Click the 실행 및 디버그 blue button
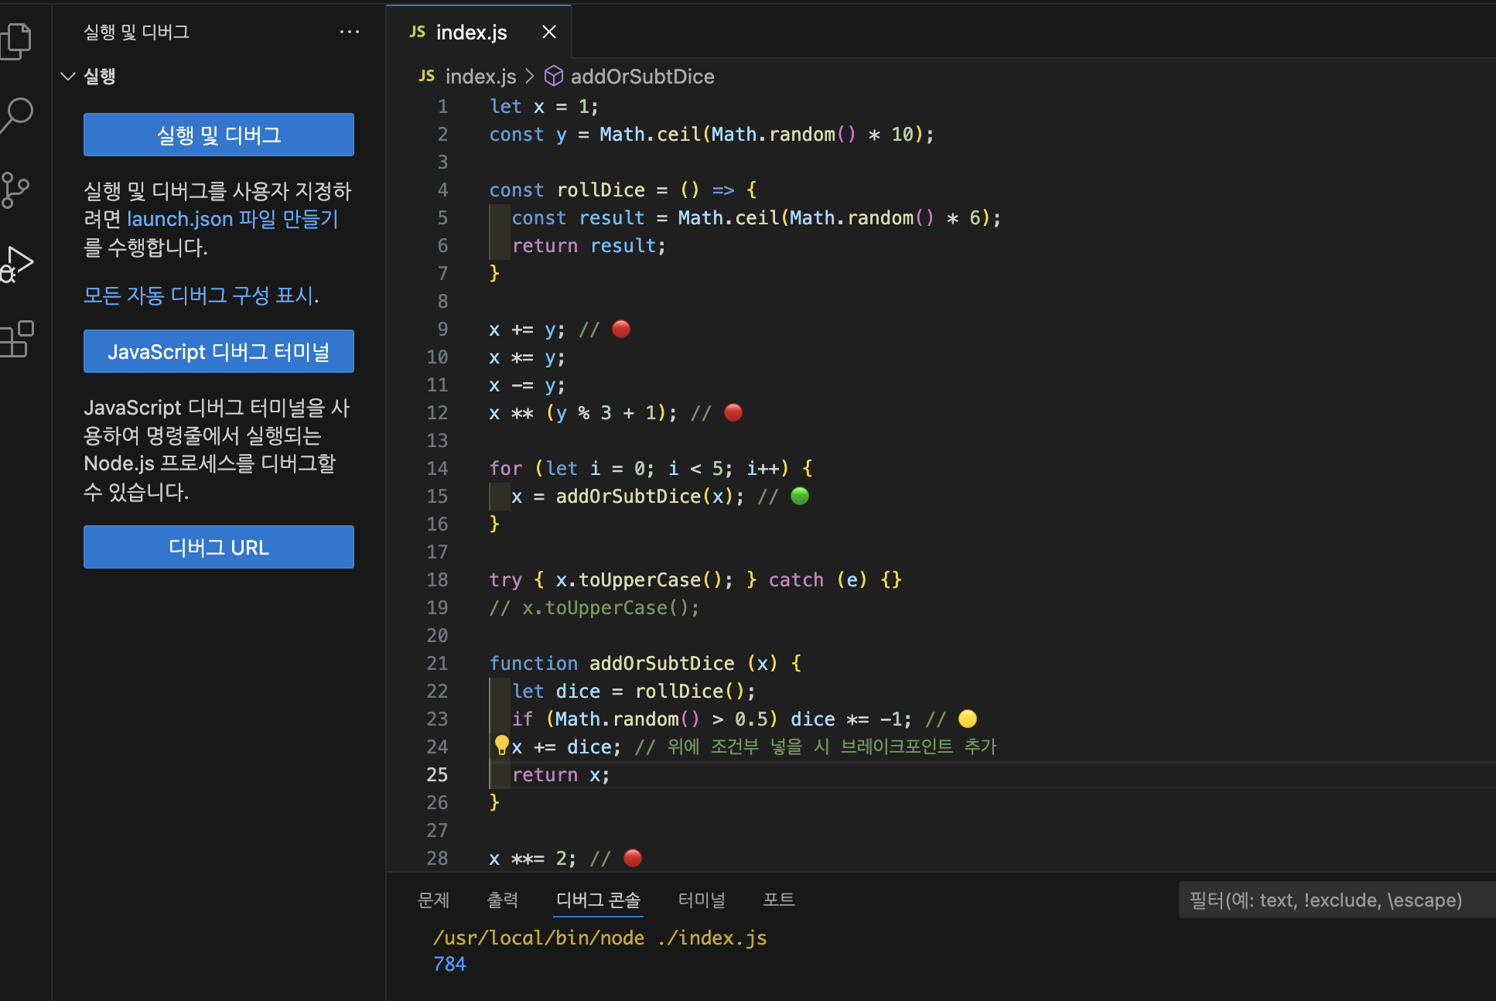Image resolution: width=1496 pixels, height=1001 pixels. [x=219, y=135]
